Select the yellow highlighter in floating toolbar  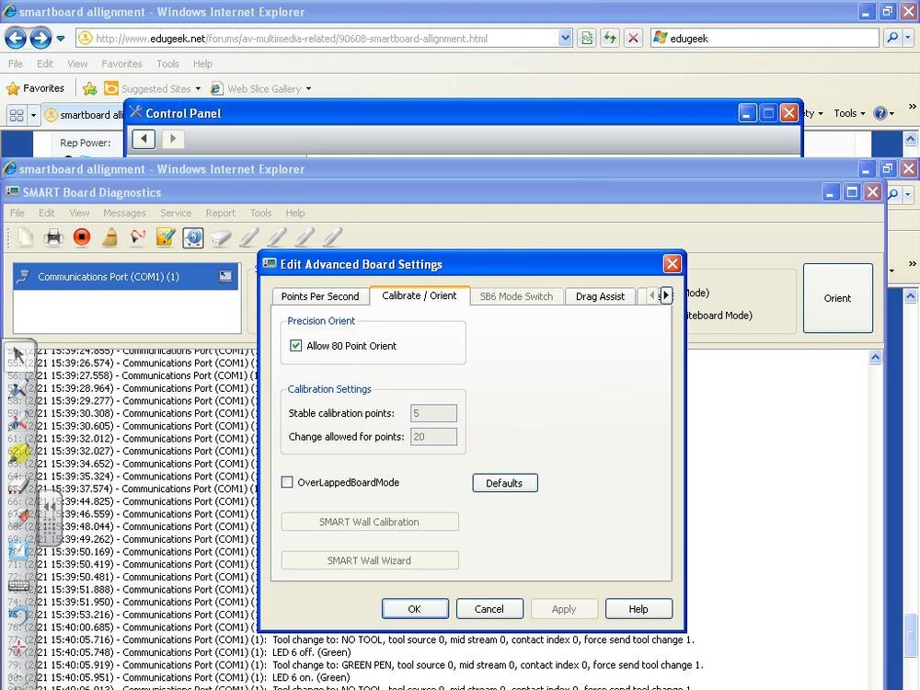[x=18, y=453]
